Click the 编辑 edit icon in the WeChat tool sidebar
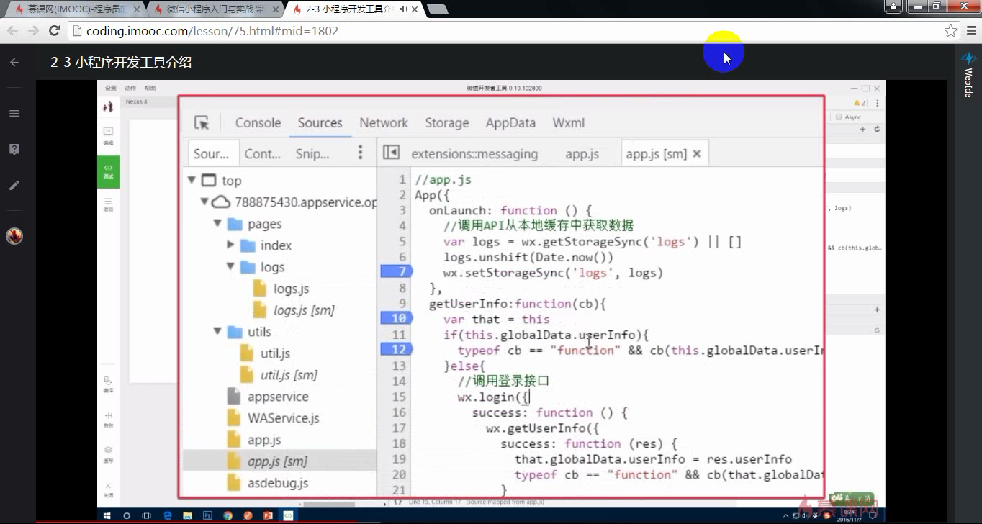The height and width of the screenshot is (524, 982). click(x=108, y=136)
